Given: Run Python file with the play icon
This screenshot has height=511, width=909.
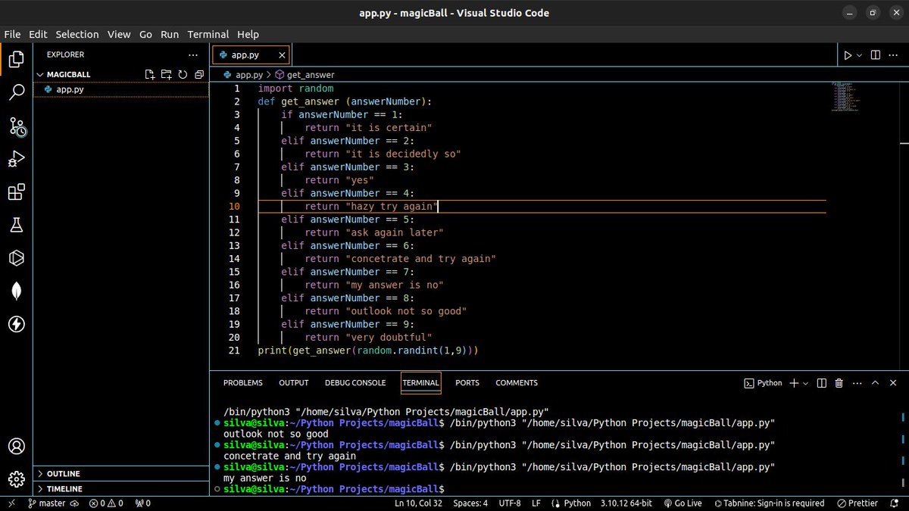Looking at the screenshot, I should tap(848, 55).
